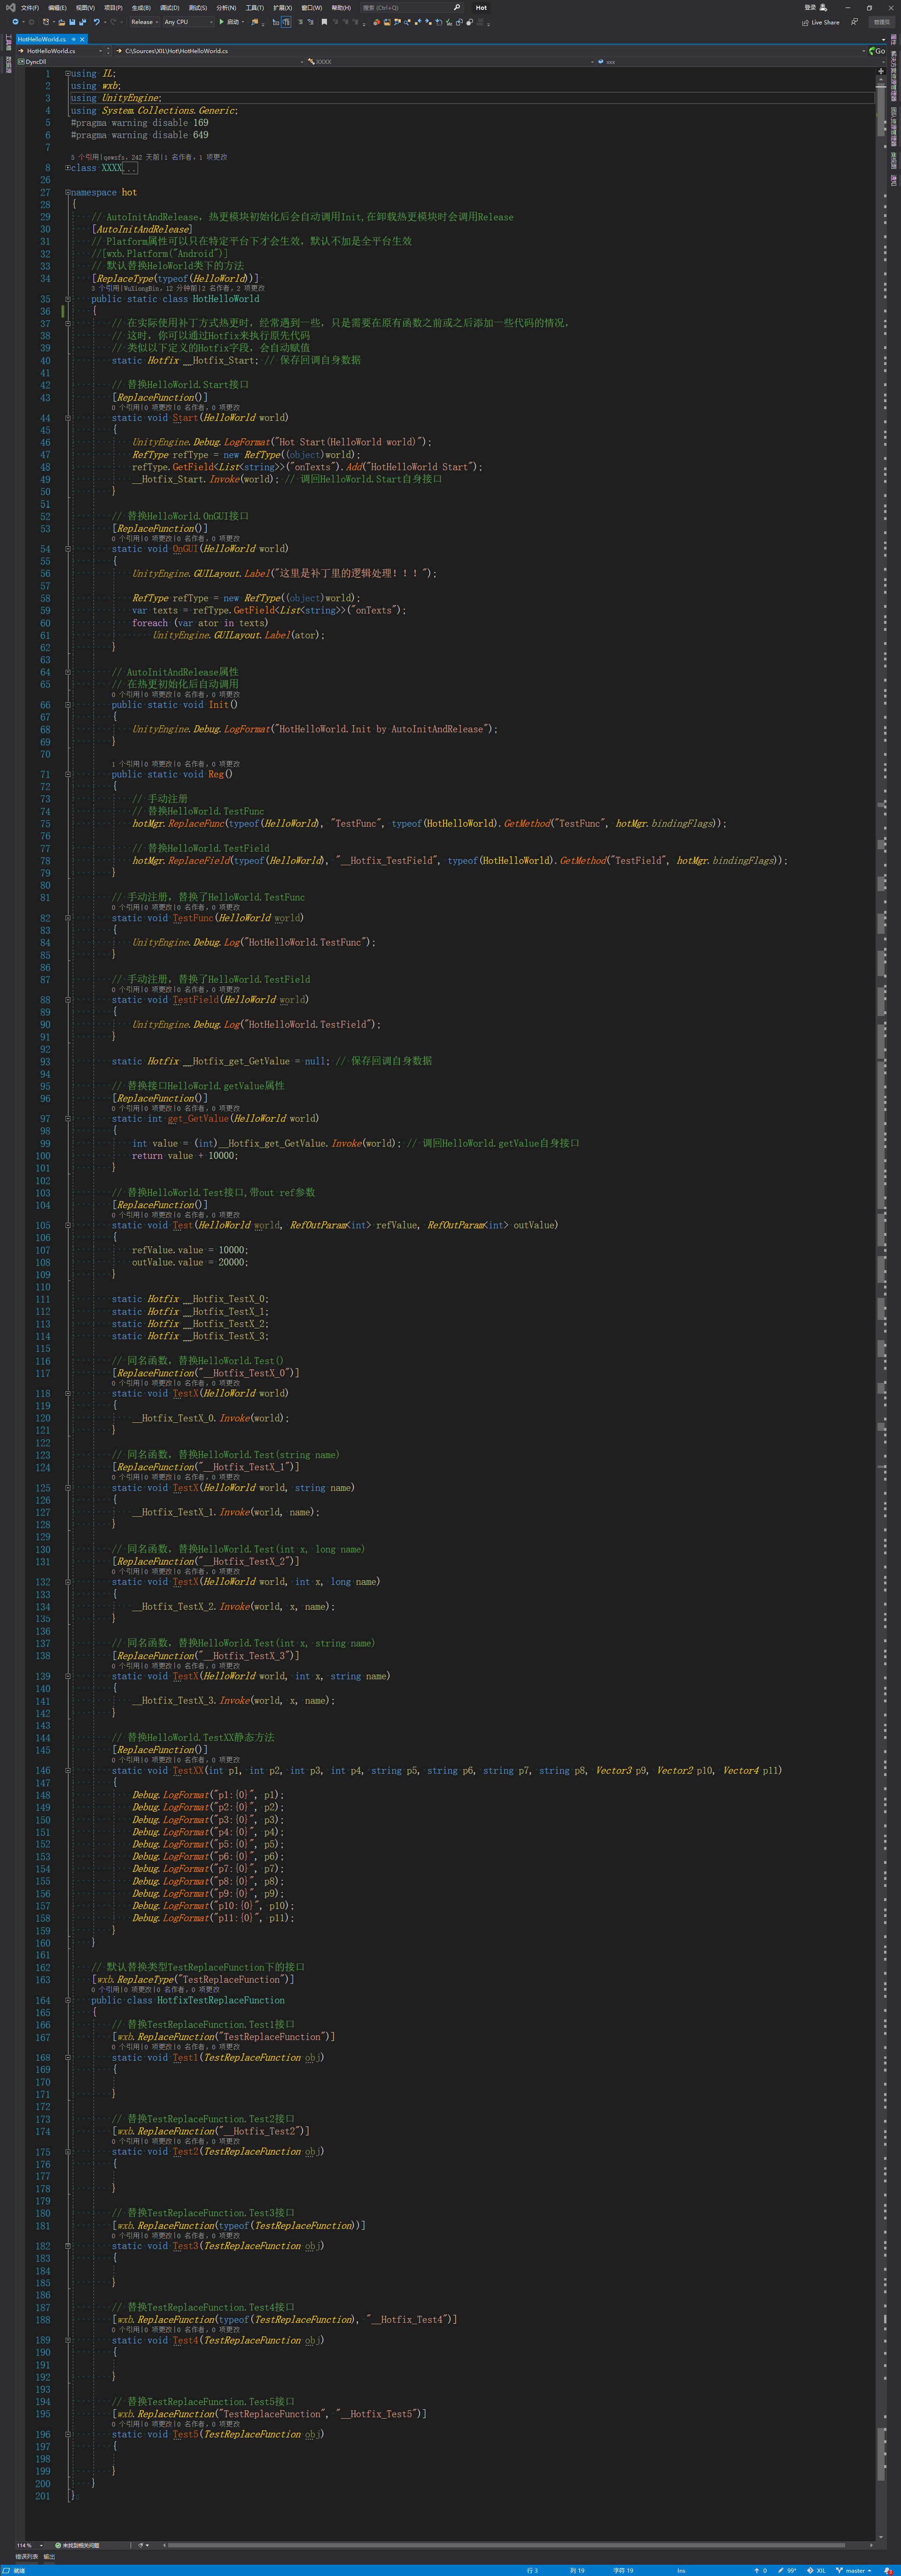The image size is (901, 2576).
Task: Click the undo arrow icon
Action: coord(97,22)
